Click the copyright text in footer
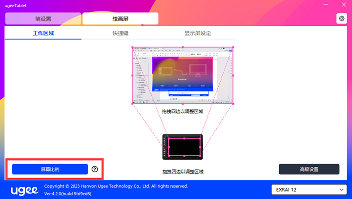Viewport: 352px width, 199px height. click(116, 186)
